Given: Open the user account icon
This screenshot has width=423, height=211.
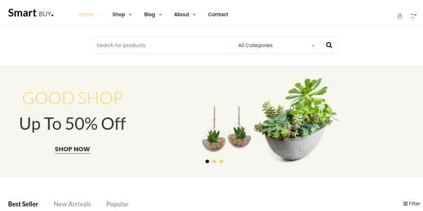Looking at the screenshot, I should pos(400,16).
